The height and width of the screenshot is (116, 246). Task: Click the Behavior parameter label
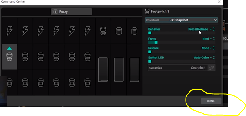coord(154,29)
